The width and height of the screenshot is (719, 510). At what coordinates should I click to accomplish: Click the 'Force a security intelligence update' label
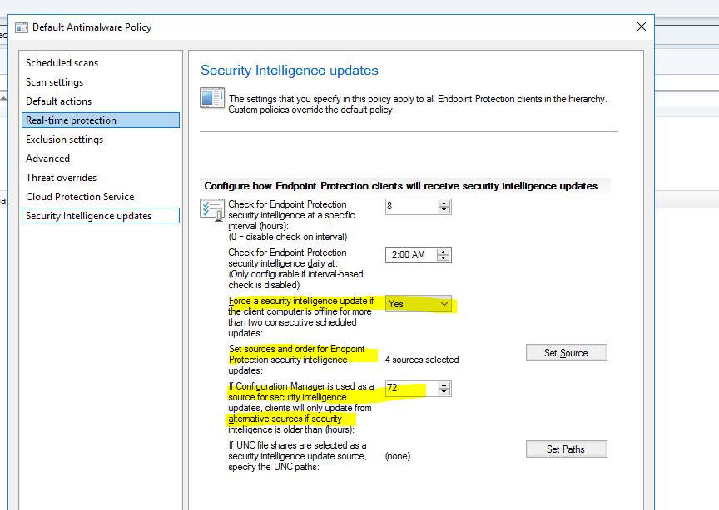pos(300,316)
